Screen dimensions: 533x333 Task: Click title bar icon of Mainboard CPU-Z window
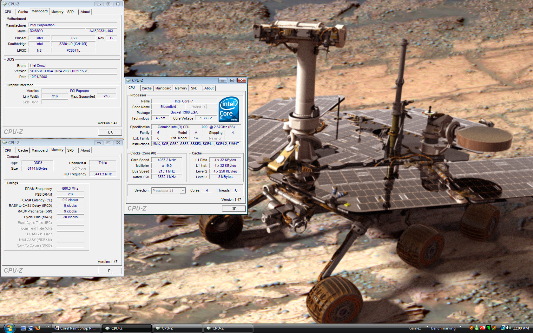(5, 4)
